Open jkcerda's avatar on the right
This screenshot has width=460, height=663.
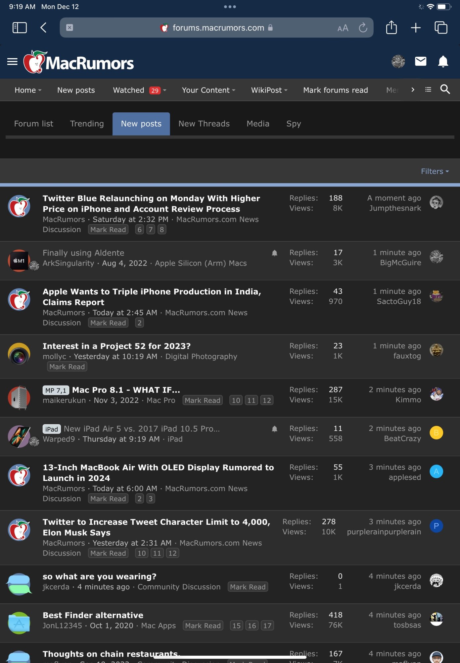pos(436,580)
